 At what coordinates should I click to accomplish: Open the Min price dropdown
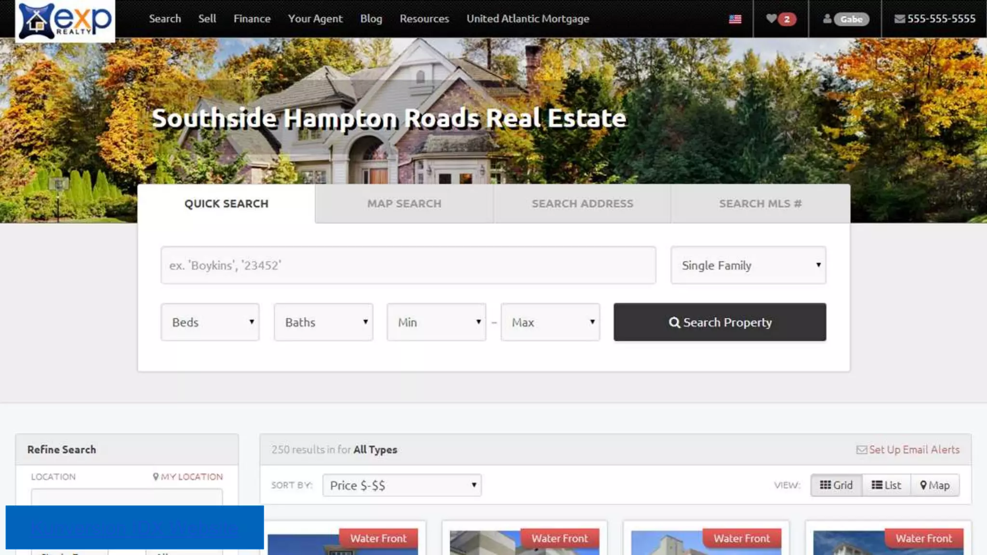point(436,322)
